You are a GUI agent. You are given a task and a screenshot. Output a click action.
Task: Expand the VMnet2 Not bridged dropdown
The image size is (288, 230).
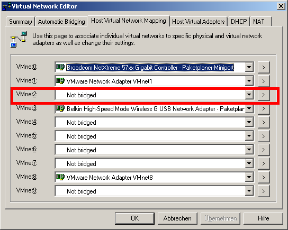(x=249, y=95)
